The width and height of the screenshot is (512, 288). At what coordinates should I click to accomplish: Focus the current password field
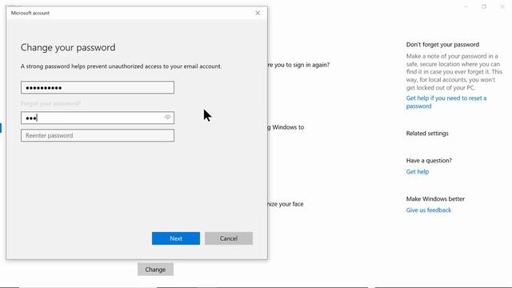pos(98,87)
